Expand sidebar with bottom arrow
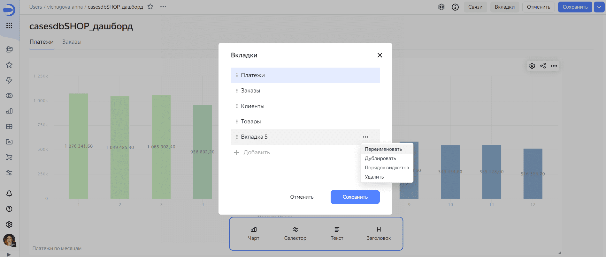 [x=9, y=254]
